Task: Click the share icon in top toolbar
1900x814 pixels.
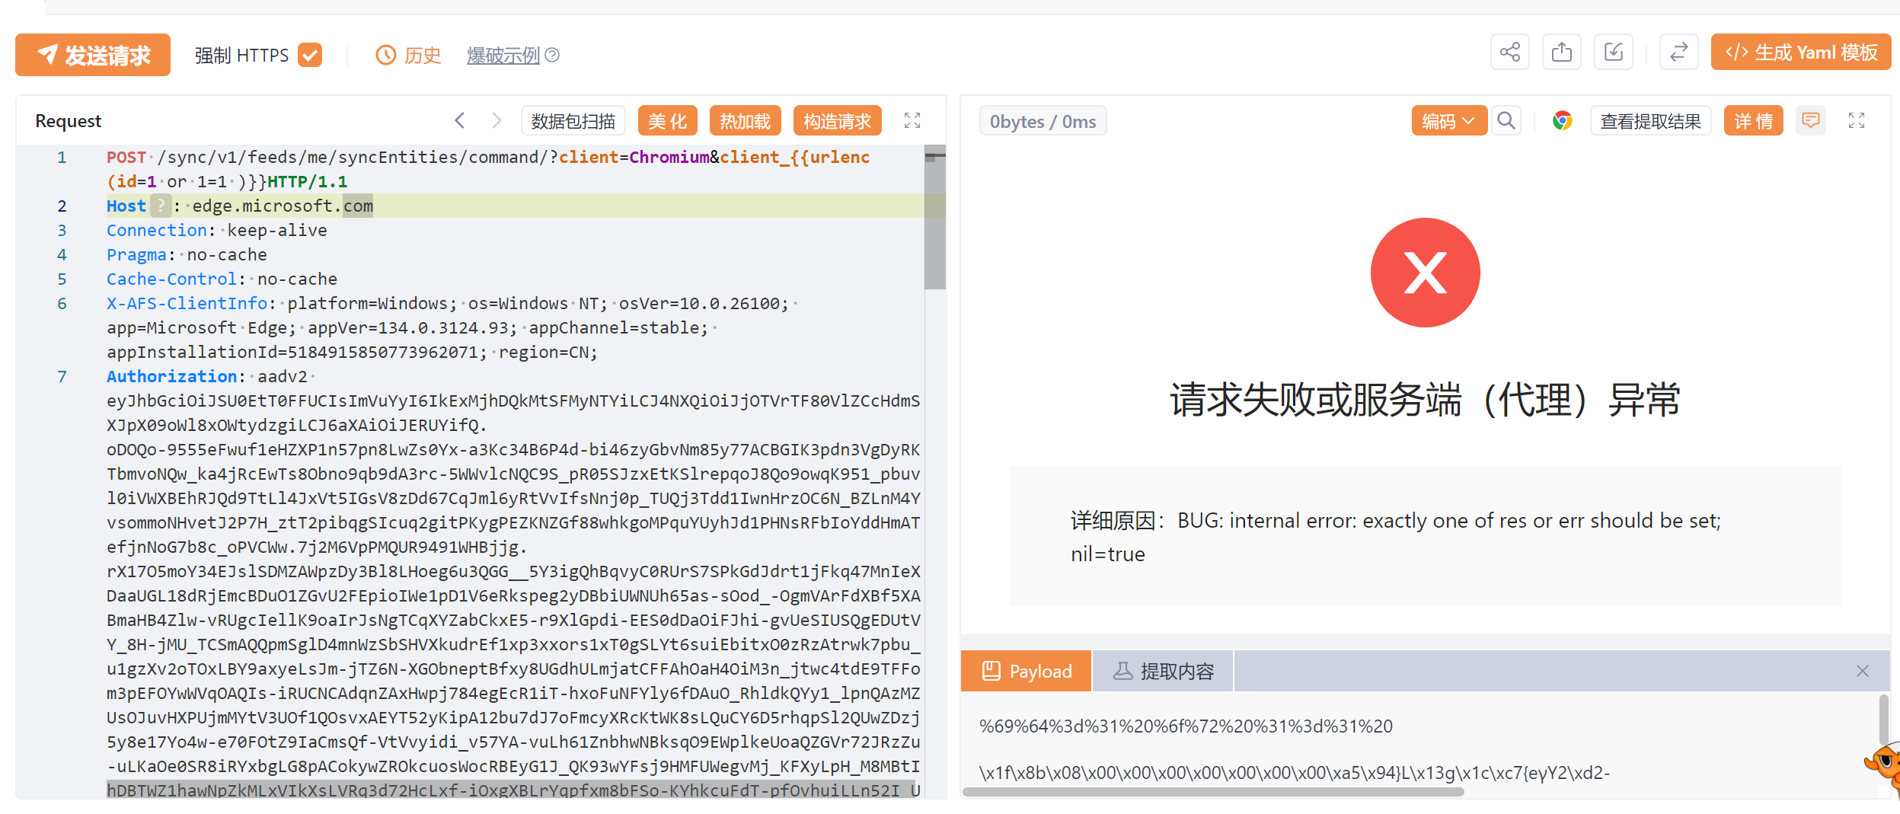Action: [1509, 53]
